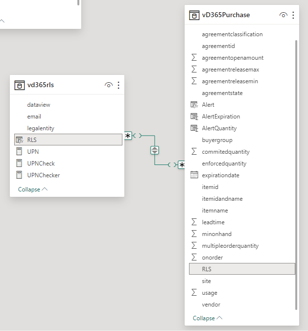
Task: Select the RLS calculated column in vd365rls
Action: (68, 140)
